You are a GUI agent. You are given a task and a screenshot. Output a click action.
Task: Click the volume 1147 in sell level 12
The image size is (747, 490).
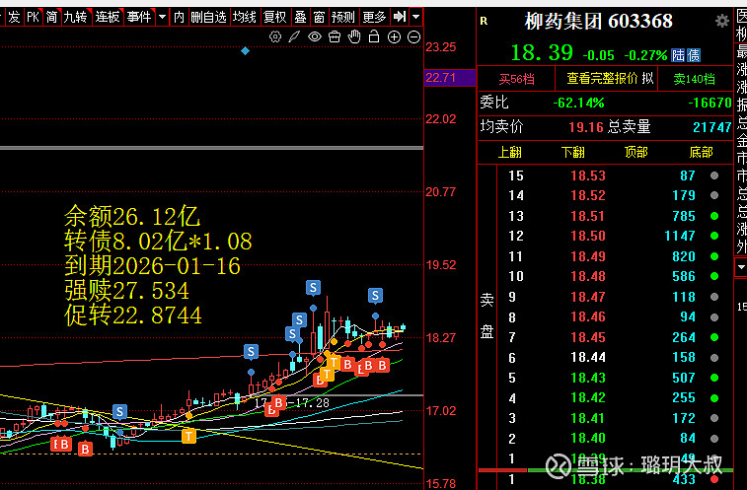(x=680, y=236)
